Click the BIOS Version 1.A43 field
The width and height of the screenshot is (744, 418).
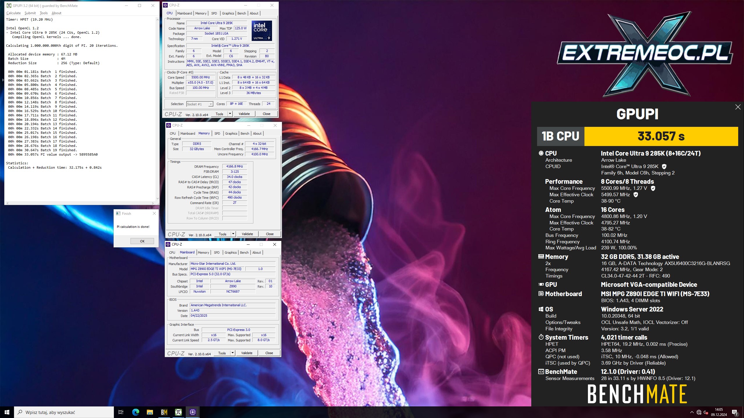233,310
